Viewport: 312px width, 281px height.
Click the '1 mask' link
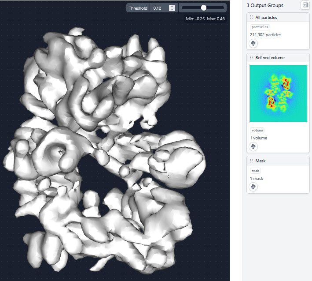coord(257,179)
